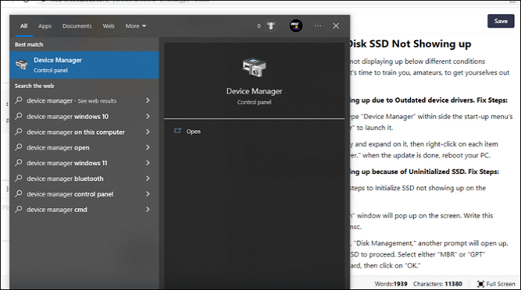Click the 'Best match' section heading

click(29, 45)
